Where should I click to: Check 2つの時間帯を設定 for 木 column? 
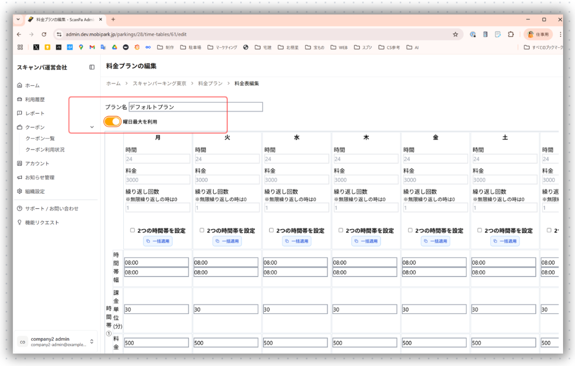pyautogui.click(x=341, y=231)
